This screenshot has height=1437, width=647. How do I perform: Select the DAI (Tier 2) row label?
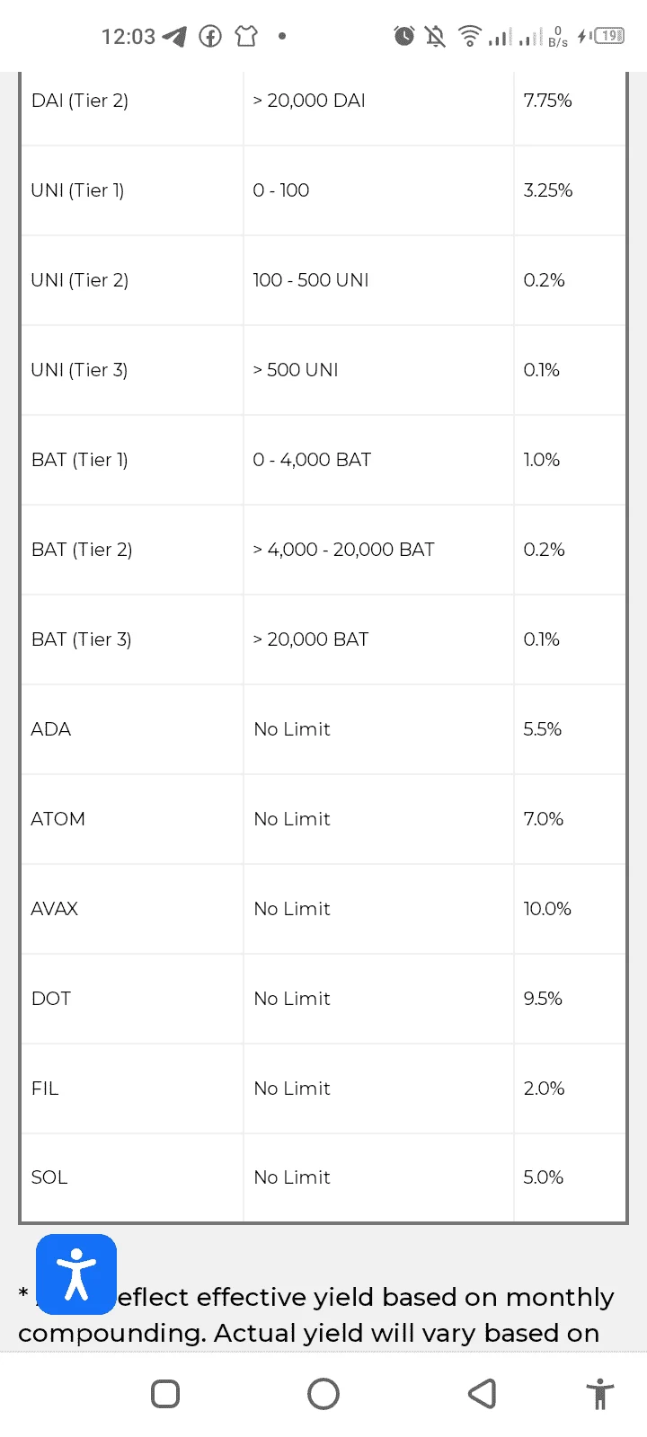(80, 101)
